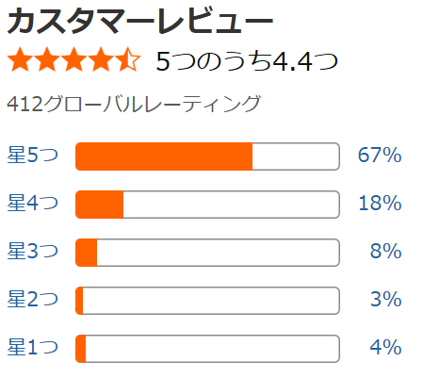
Task: Click the 3-star histogram bar
Action: 207,253
